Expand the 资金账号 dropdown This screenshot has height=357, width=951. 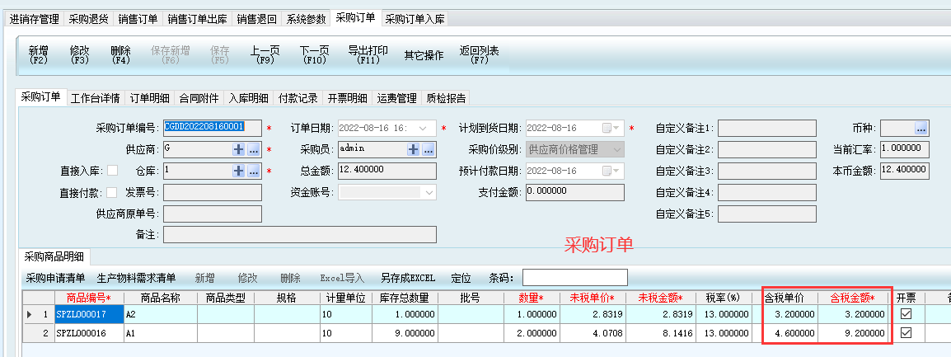pos(429,192)
